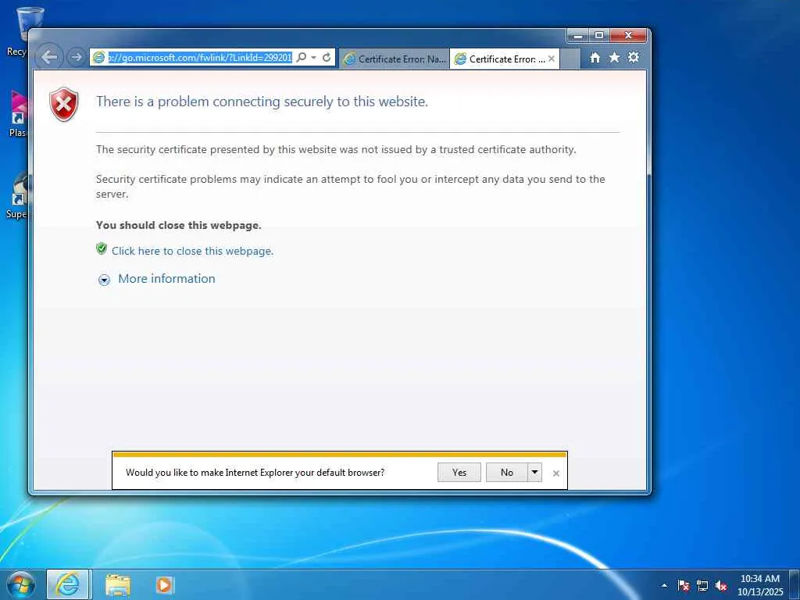Click the Show desktop button
Screen dimensions: 800x600
[795, 585]
